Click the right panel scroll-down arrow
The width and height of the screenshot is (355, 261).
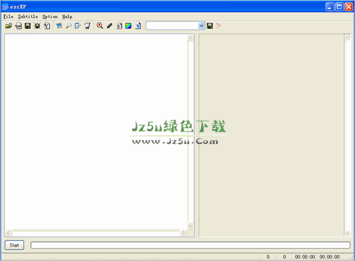click(347, 233)
